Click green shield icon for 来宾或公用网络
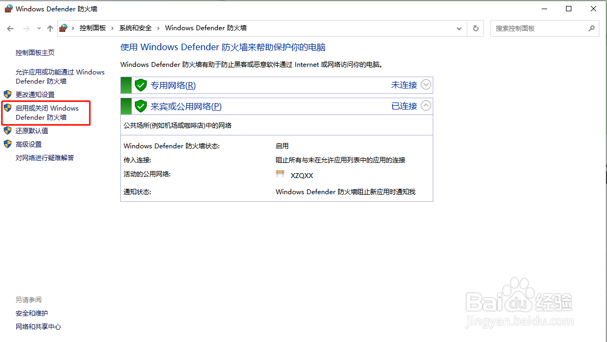607x342 pixels. (140, 106)
